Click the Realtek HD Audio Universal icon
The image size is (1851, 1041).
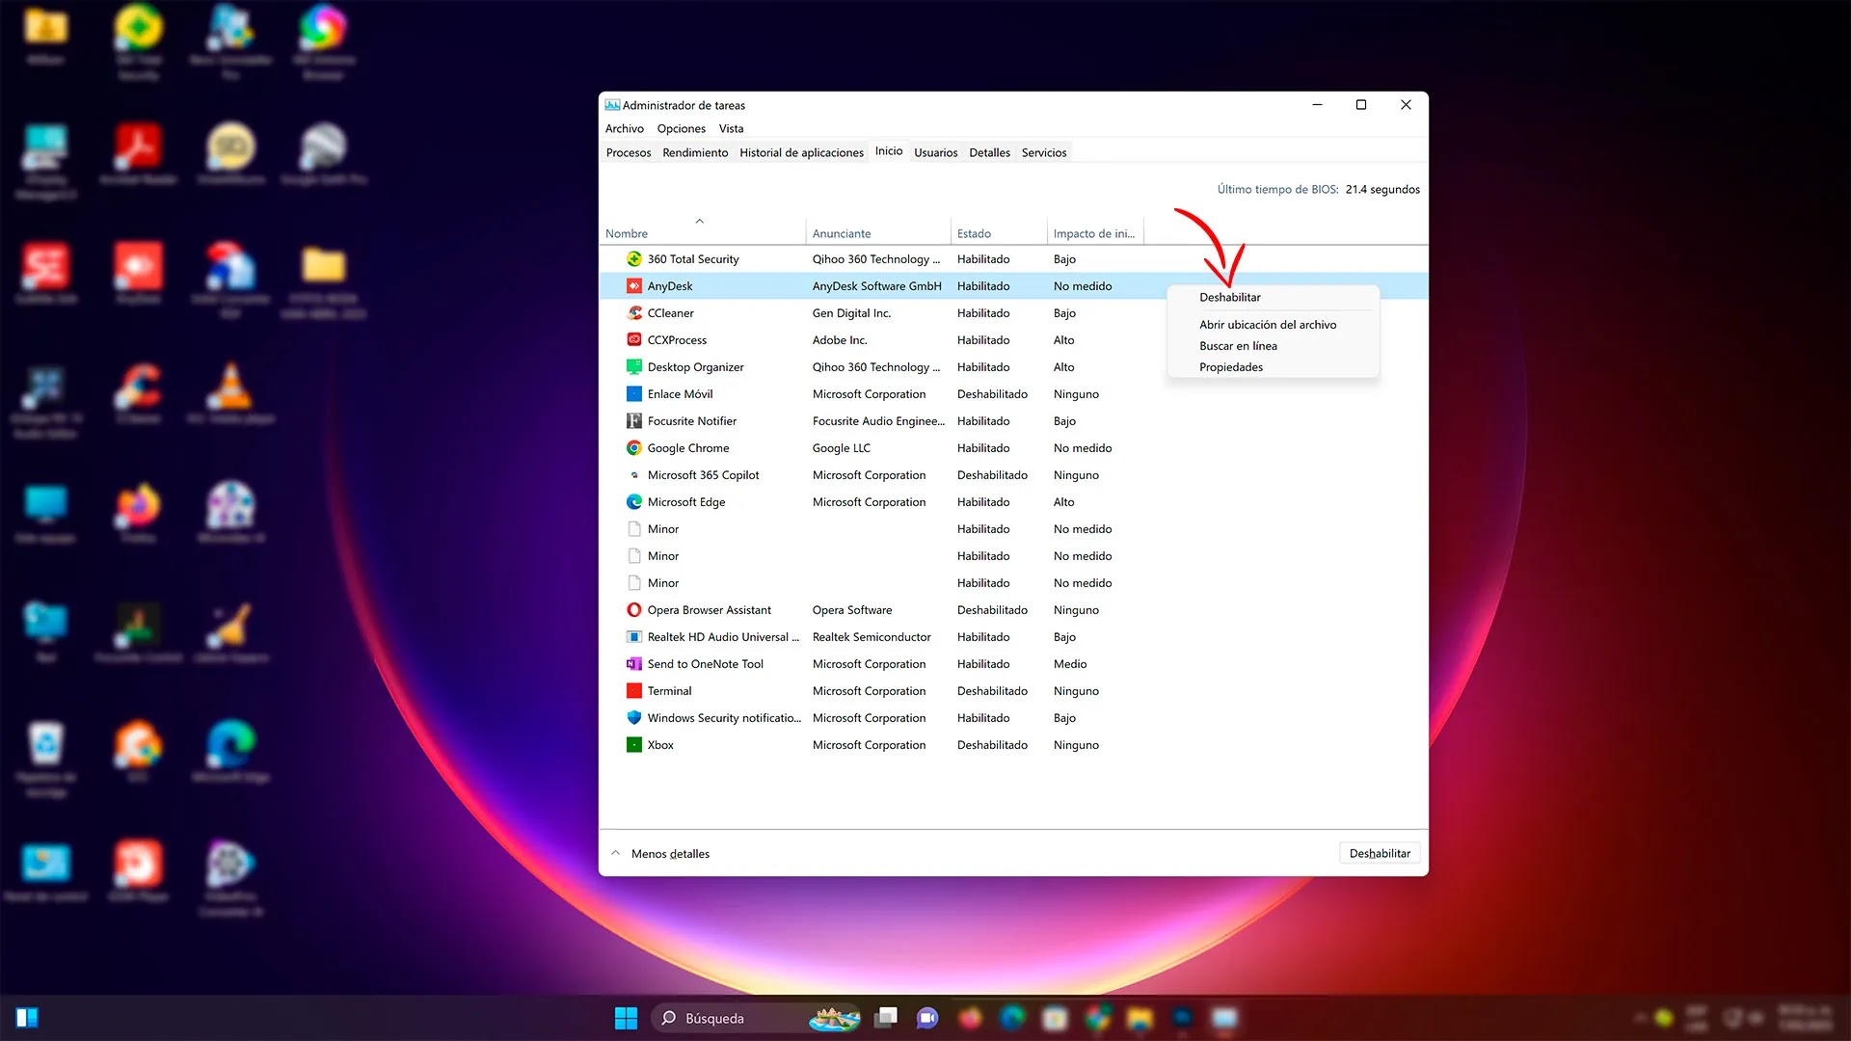click(633, 637)
